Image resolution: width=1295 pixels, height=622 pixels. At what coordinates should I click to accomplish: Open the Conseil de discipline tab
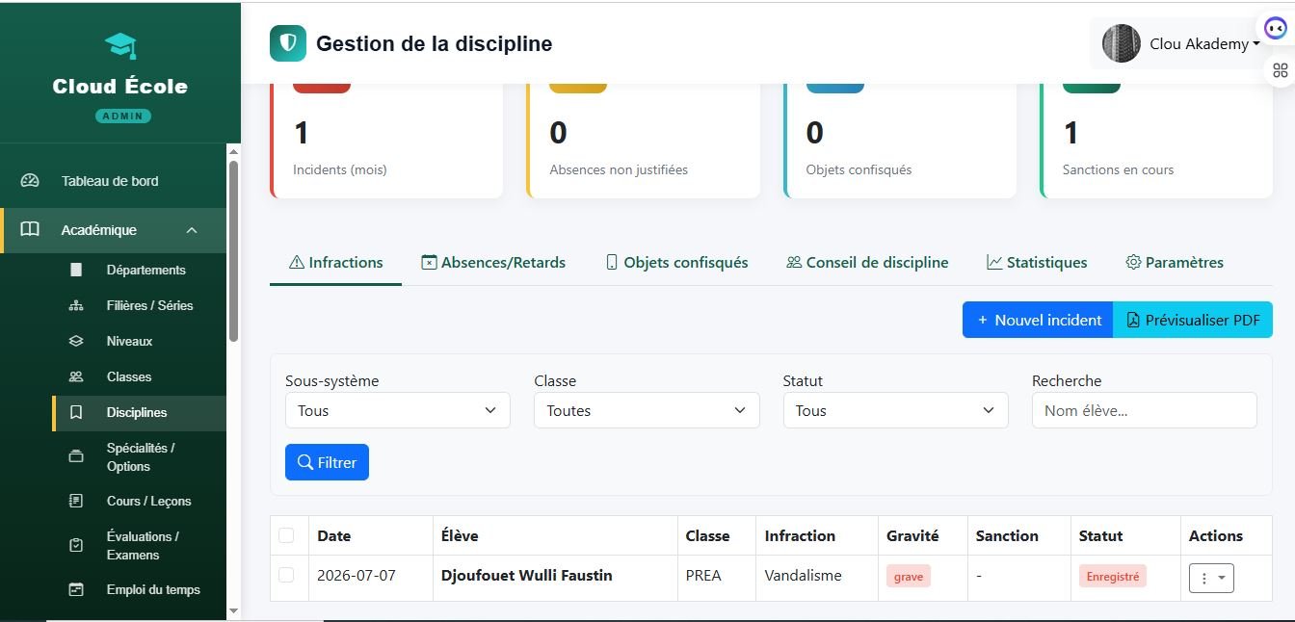867,262
